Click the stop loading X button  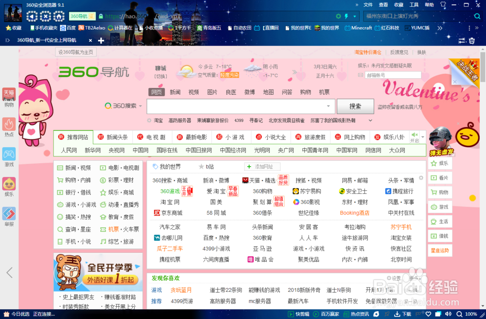click(45, 16)
